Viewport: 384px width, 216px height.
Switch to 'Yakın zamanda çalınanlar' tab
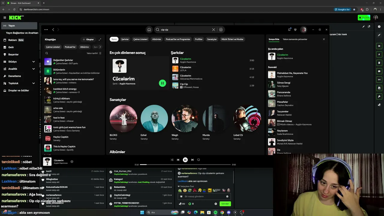pos(295,39)
